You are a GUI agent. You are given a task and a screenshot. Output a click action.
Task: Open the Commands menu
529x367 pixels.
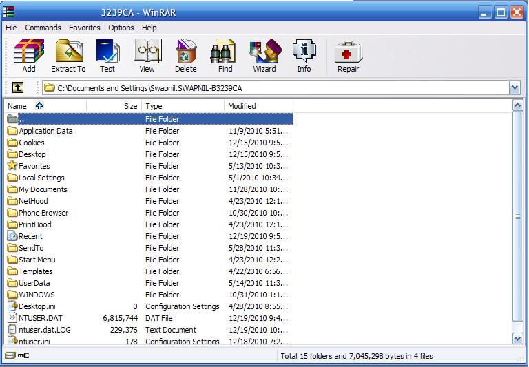tap(43, 28)
